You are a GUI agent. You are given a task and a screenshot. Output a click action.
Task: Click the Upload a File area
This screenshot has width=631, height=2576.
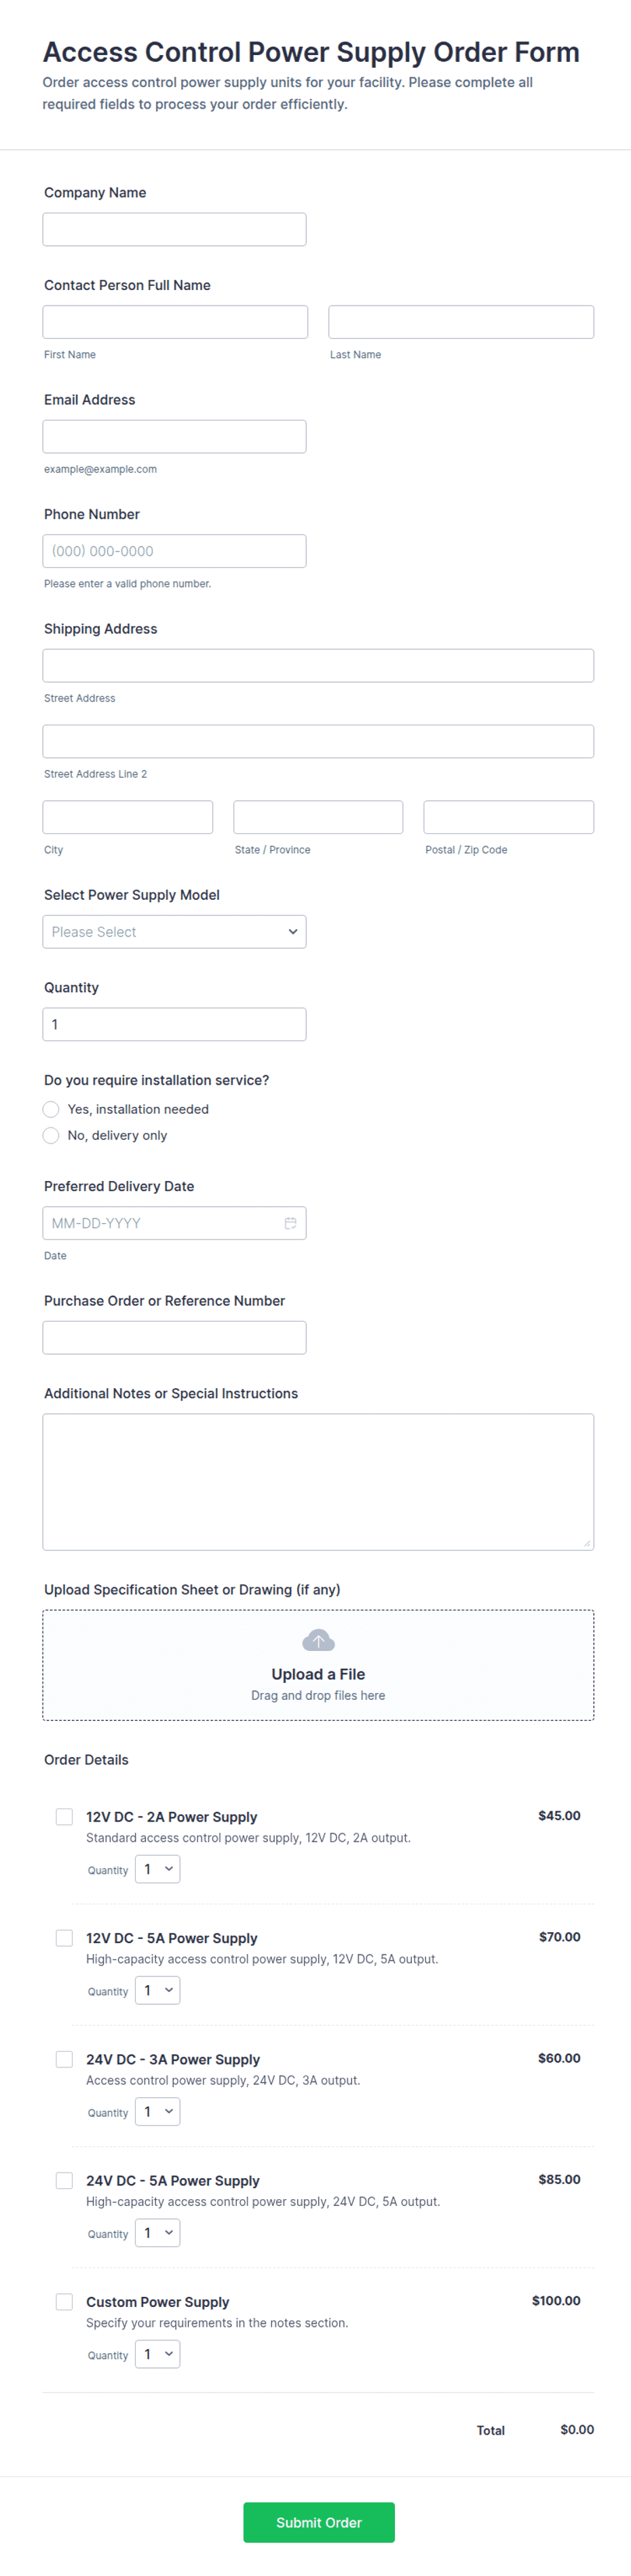(318, 1673)
